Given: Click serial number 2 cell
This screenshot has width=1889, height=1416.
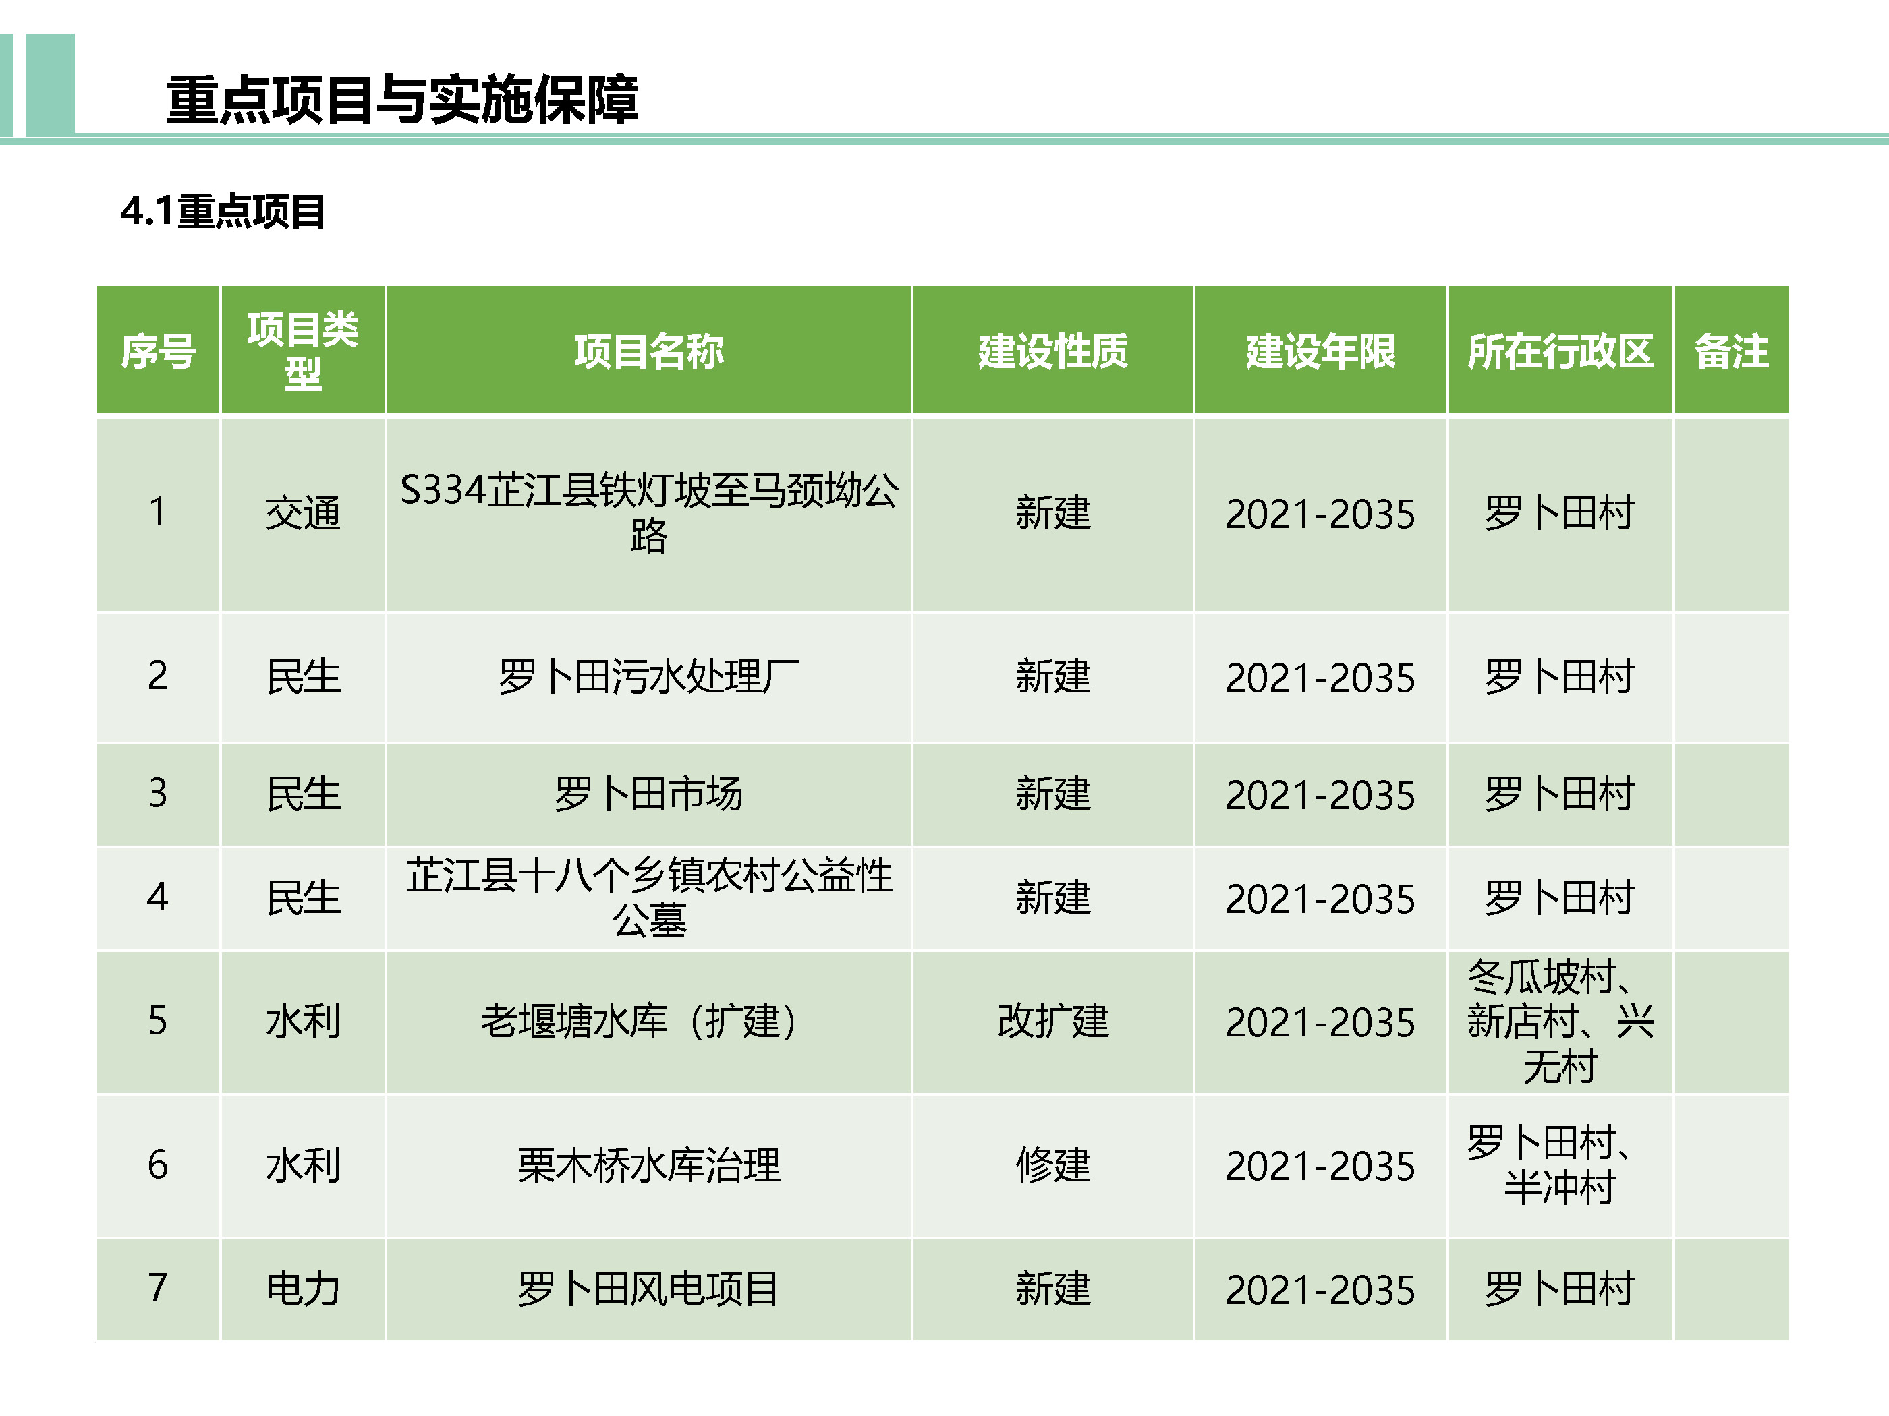Looking at the screenshot, I should coord(158,677).
